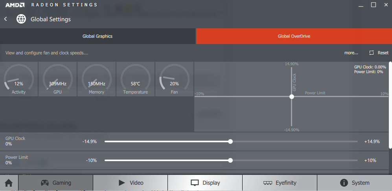Screen dimensions: 392x191
Task: Click the Fan gauge showing 20%
Action: (x=174, y=79)
